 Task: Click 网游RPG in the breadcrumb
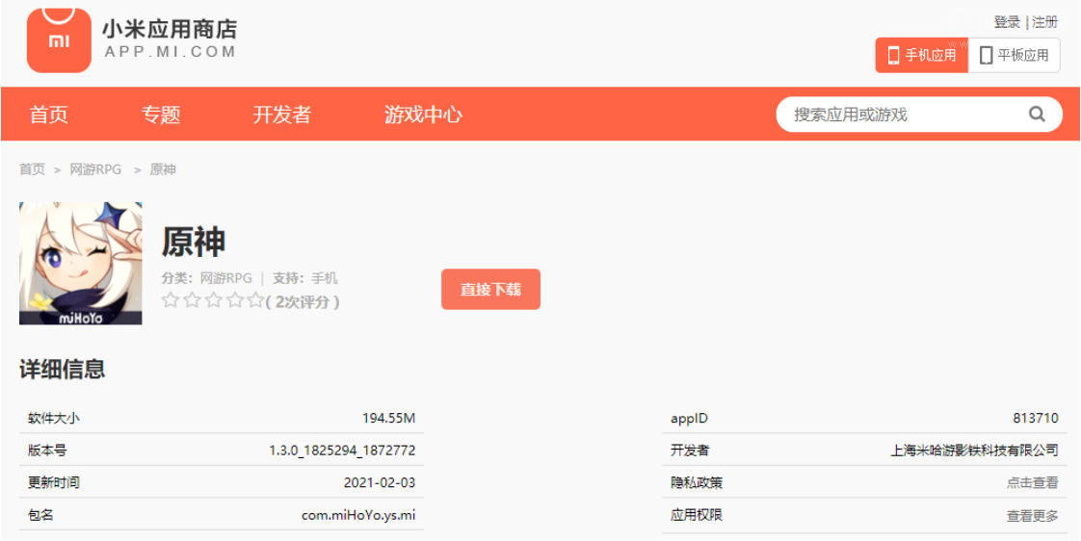(95, 169)
